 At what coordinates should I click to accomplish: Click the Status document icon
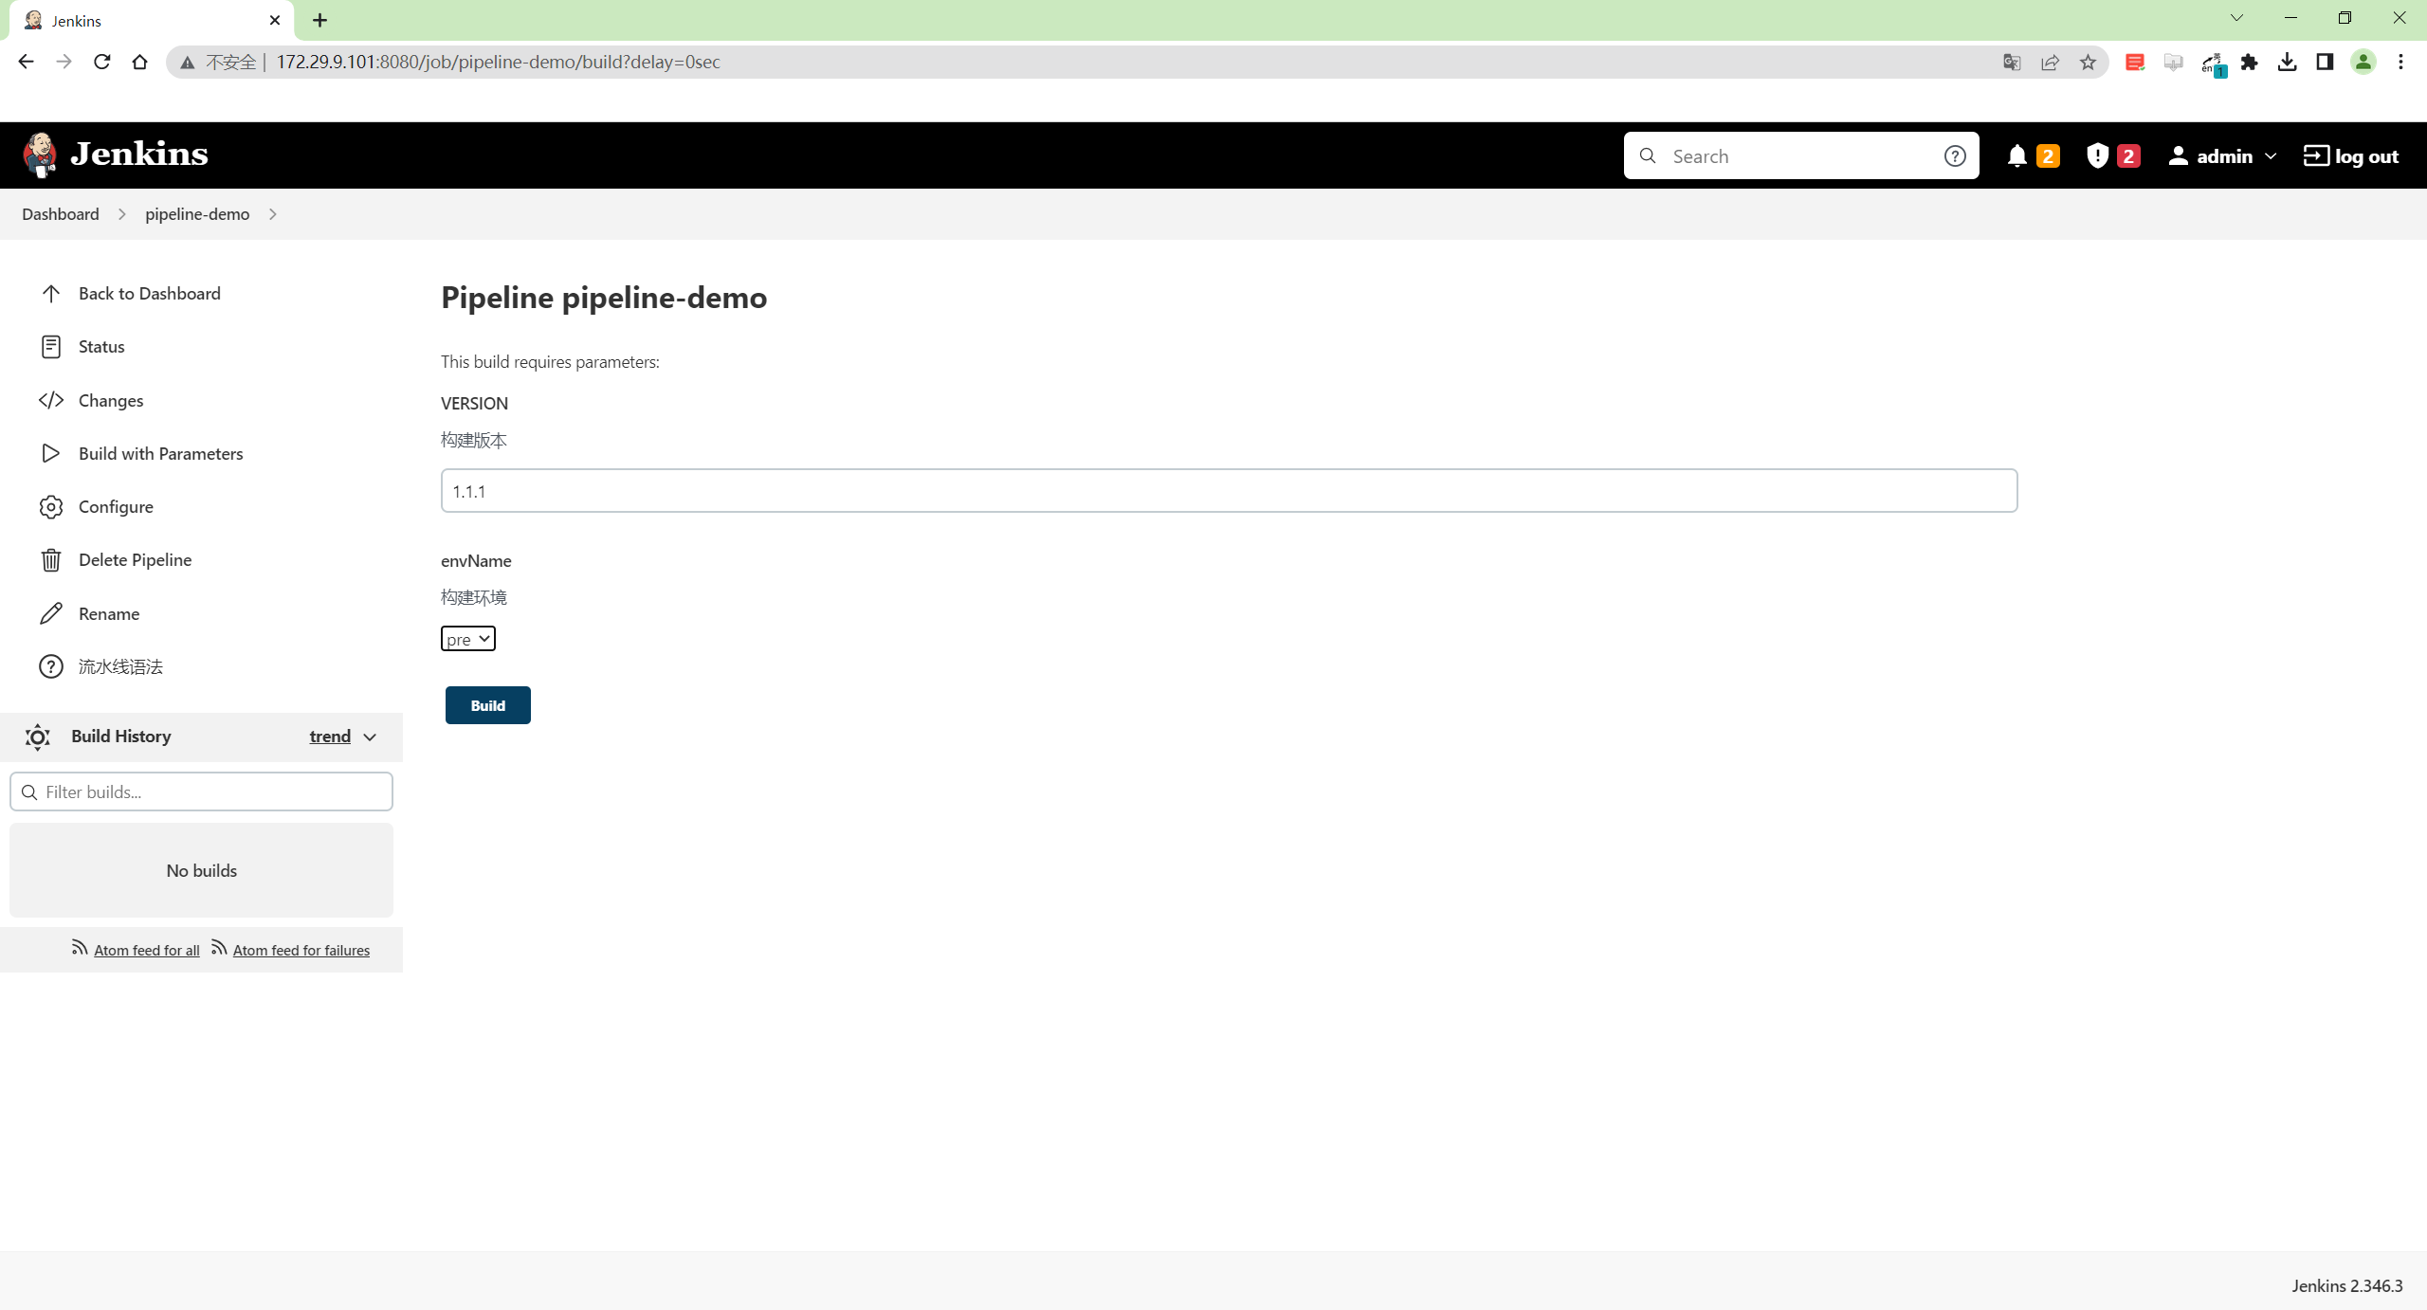(x=51, y=347)
